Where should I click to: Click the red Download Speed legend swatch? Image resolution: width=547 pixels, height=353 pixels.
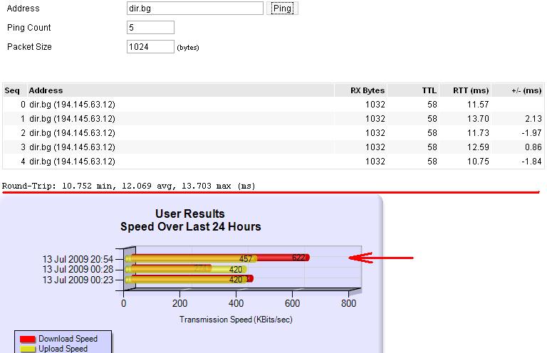click(x=27, y=339)
